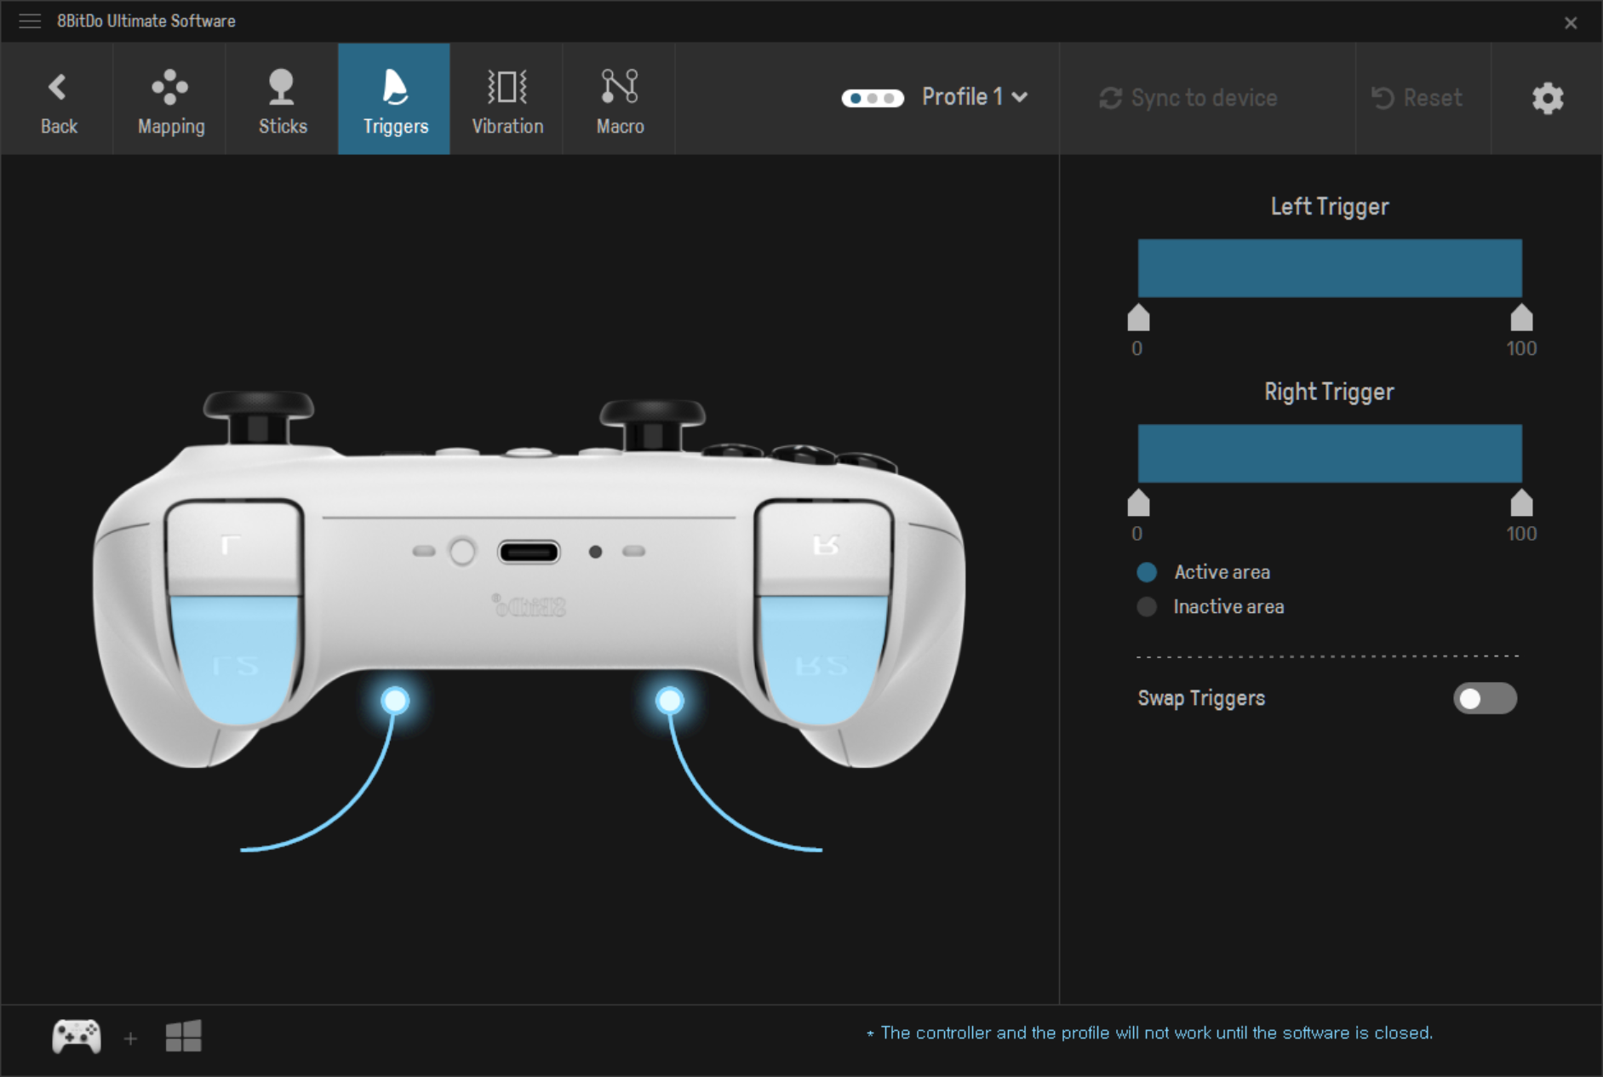Viewport: 1603px width, 1077px height.
Task: Open the Mapping tab
Action: tap(170, 99)
